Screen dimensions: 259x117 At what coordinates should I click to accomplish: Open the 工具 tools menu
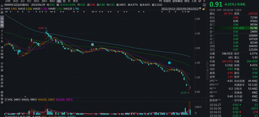click(x=194, y=1)
